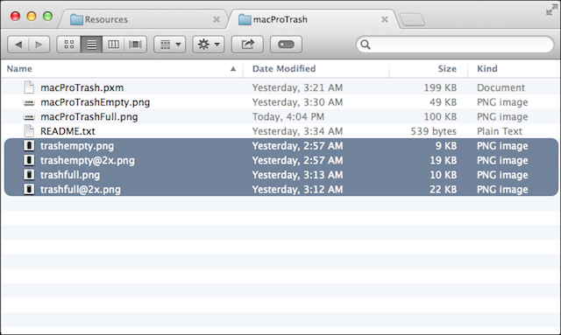Click the 199 KB size value

point(440,87)
